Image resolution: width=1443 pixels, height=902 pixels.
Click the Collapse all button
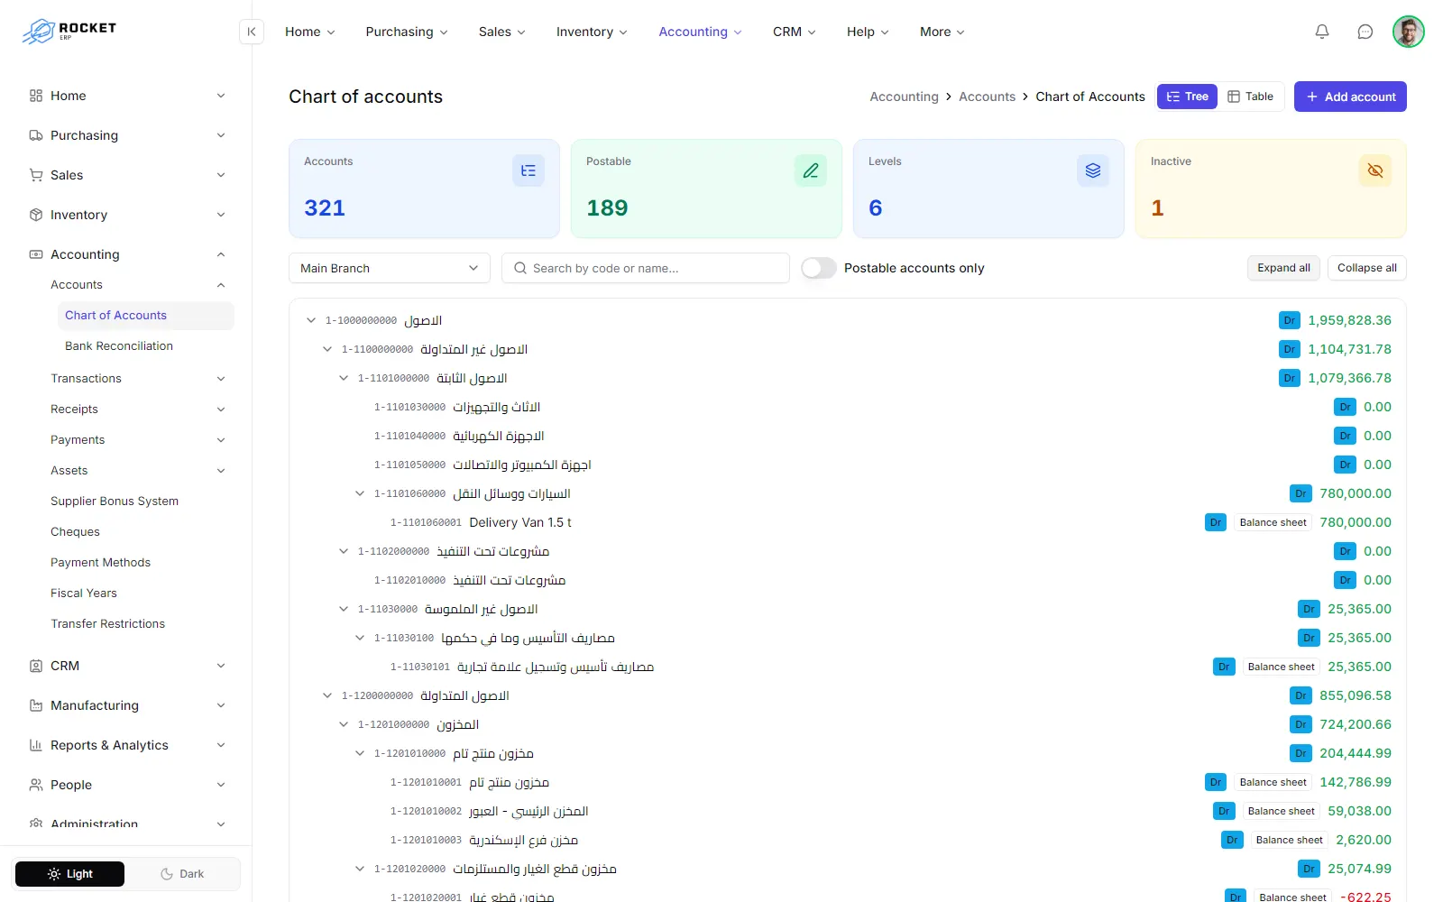[1366, 268]
